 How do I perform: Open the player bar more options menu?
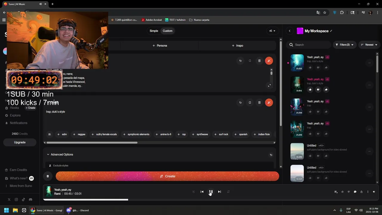coord(368,192)
